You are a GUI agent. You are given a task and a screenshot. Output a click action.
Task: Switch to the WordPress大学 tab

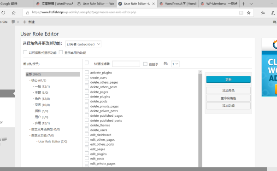178,4
